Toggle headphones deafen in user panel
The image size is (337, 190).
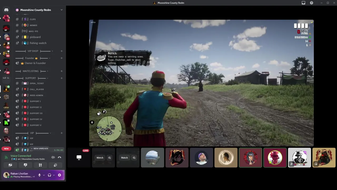tap(49, 175)
